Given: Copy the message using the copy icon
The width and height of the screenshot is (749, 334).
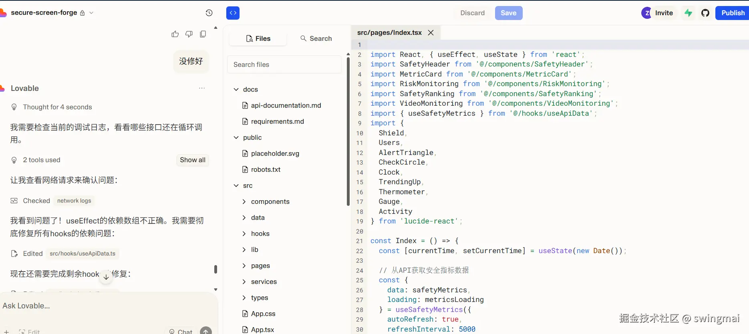Looking at the screenshot, I should coord(203,34).
